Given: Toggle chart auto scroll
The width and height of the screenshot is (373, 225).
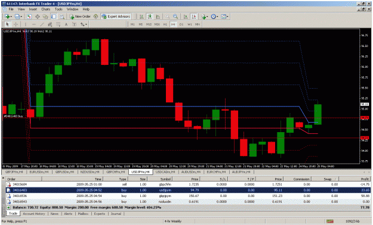Looking at the screenshot, I should pyautogui.click(x=186, y=17).
